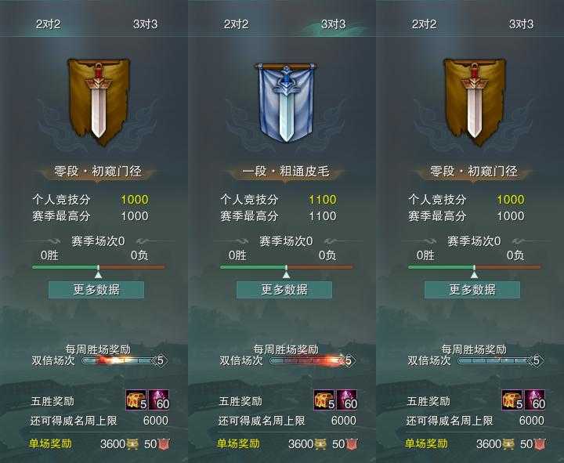Click the yellow 1100 个人竞技分 score
Viewport: 564px width, 463px height.
pyautogui.click(x=323, y=199)
